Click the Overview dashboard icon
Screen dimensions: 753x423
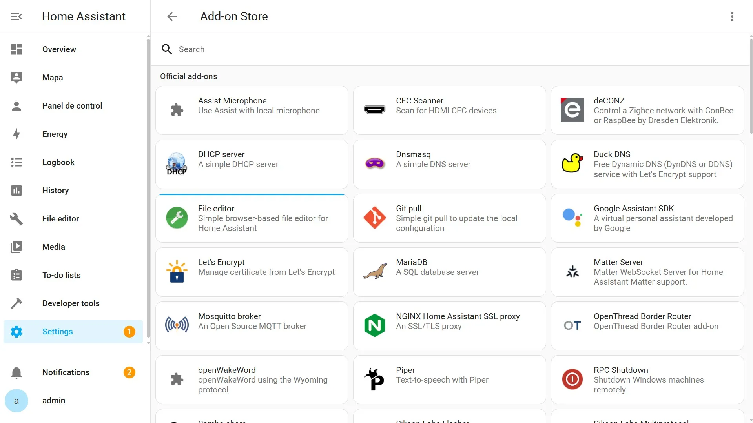16,49
